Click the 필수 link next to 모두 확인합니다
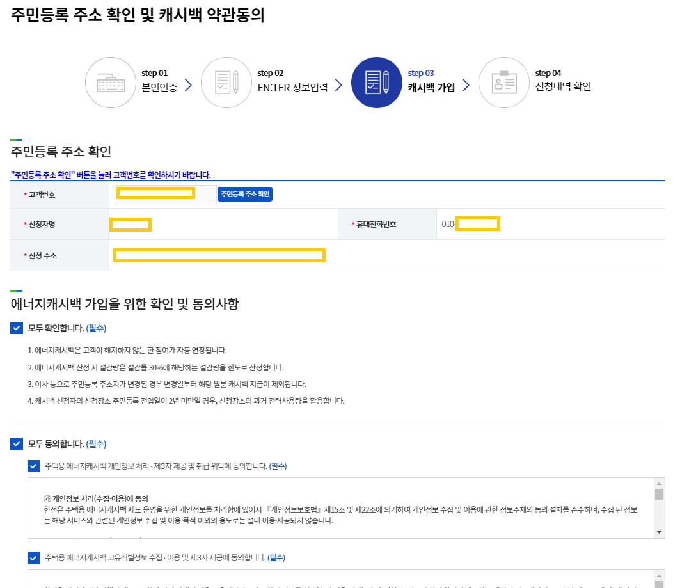The image size is (673, 588). point(97,328)
